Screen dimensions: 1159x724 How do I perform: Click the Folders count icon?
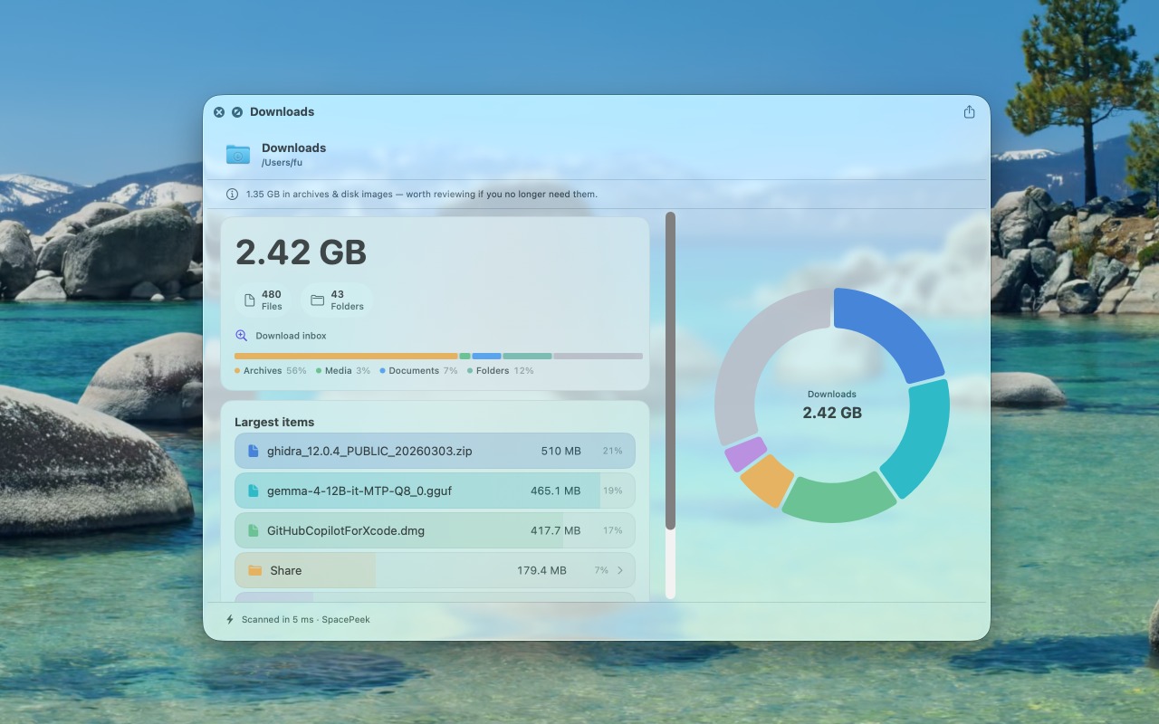click(x=317, y=300)
